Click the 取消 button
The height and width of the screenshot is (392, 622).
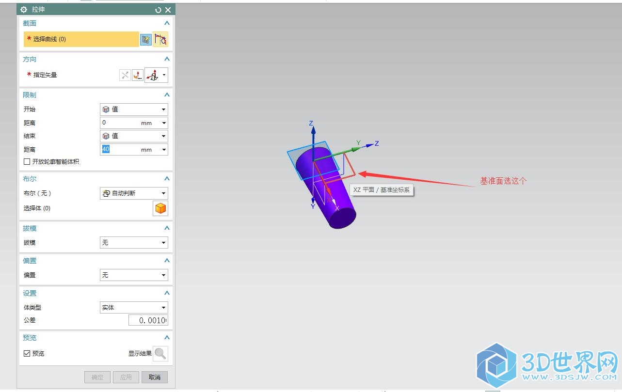(x=155, y=377)
